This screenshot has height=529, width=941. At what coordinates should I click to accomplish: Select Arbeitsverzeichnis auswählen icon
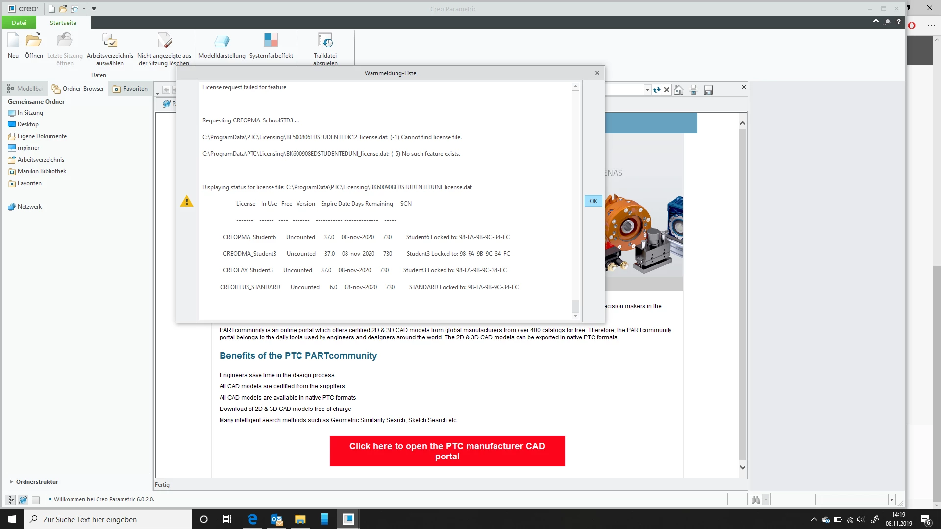[x=110, y=41]
